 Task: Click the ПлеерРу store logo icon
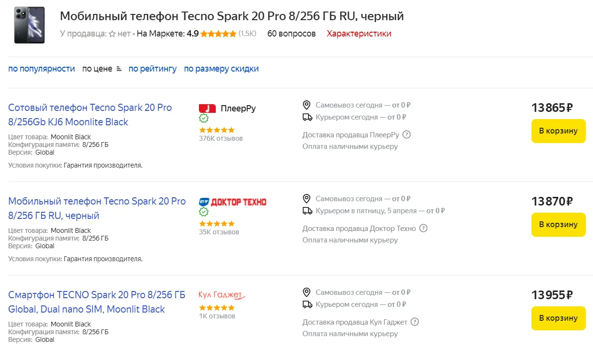(207, 108)
